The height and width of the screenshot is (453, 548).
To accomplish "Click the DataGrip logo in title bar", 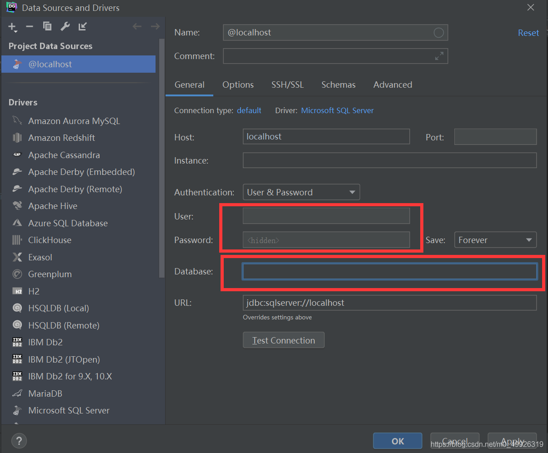I will (x=11, y=7).
